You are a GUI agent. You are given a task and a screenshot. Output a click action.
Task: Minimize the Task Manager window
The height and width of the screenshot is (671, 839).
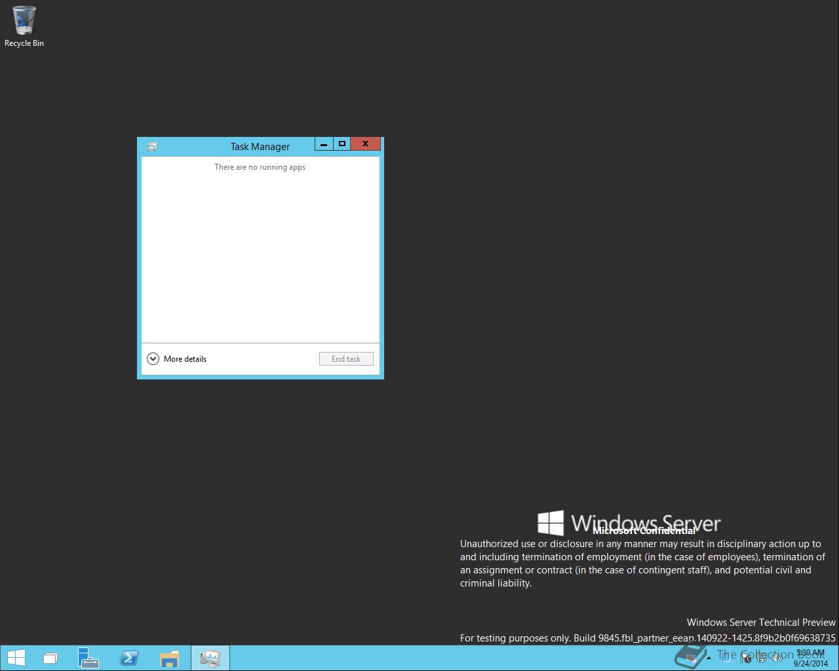[x=324, y=144]
